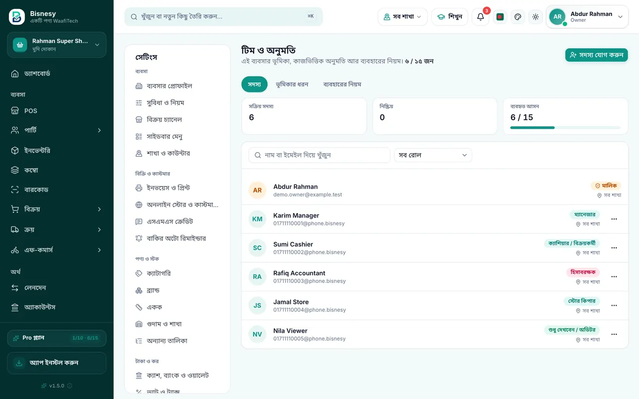Viewport: 639px width, 399px height.
Task: Open the three-dot menu for Jamal Store
Action: click(x=614, y=306)
